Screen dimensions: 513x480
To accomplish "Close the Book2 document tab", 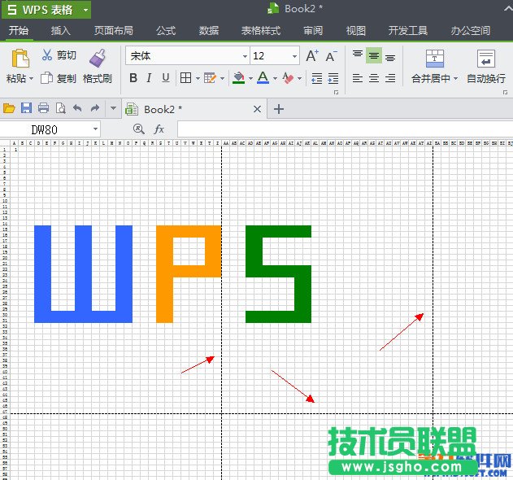I will point(257,109).
